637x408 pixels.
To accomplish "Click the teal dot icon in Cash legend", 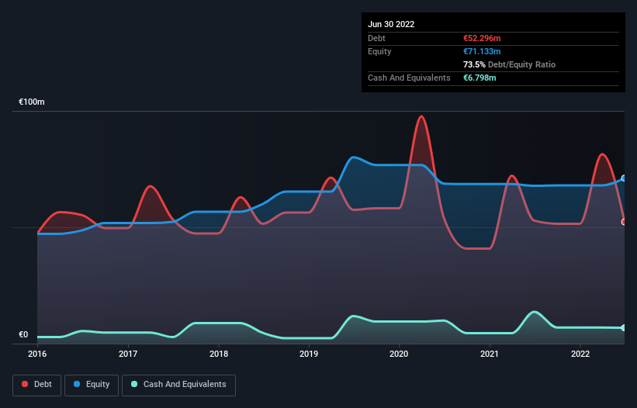I will tap(134, 384).
